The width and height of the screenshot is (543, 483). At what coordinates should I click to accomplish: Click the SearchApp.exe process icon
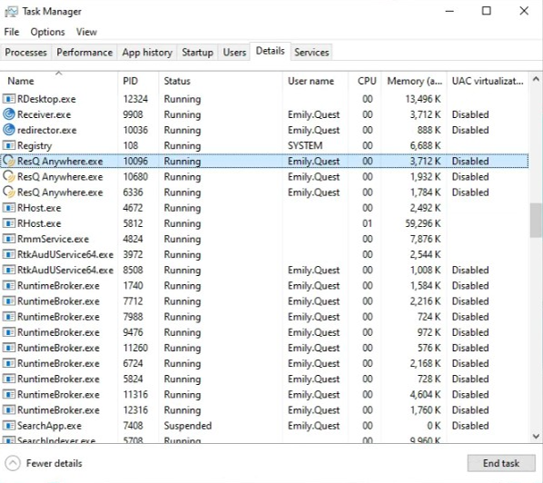pyautogui.click(x=9, y=426)
